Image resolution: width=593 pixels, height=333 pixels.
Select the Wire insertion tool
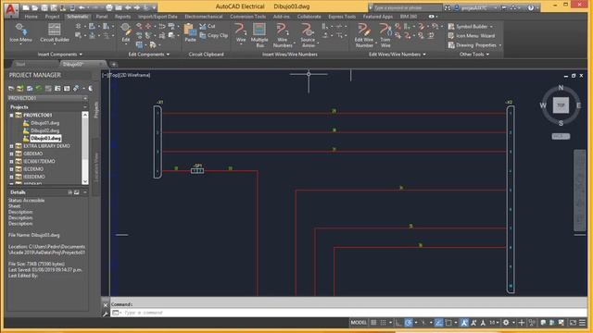[x=241, y=32]
